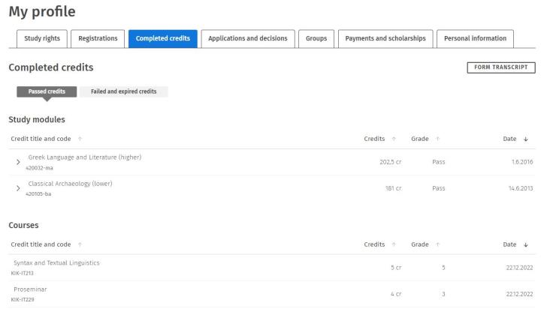The image size is (541, 309).
Task: Open the Personal information tab
Action: 476,39
